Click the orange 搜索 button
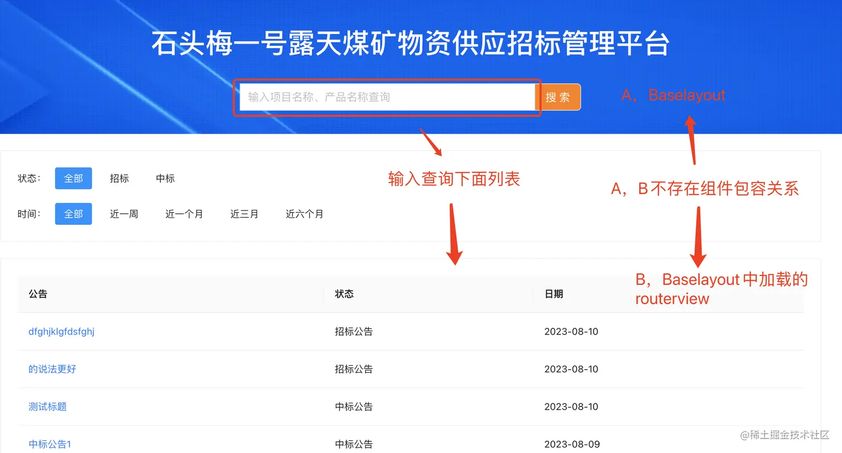Screen dimensions: 842x453 pos(558,97)
